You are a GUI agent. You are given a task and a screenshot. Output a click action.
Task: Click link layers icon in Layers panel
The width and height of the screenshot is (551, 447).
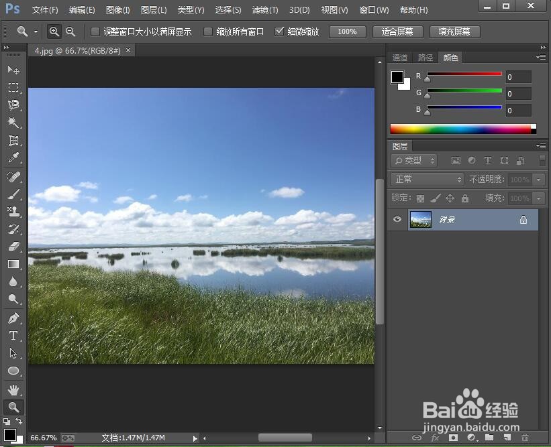tap(416, 438)
